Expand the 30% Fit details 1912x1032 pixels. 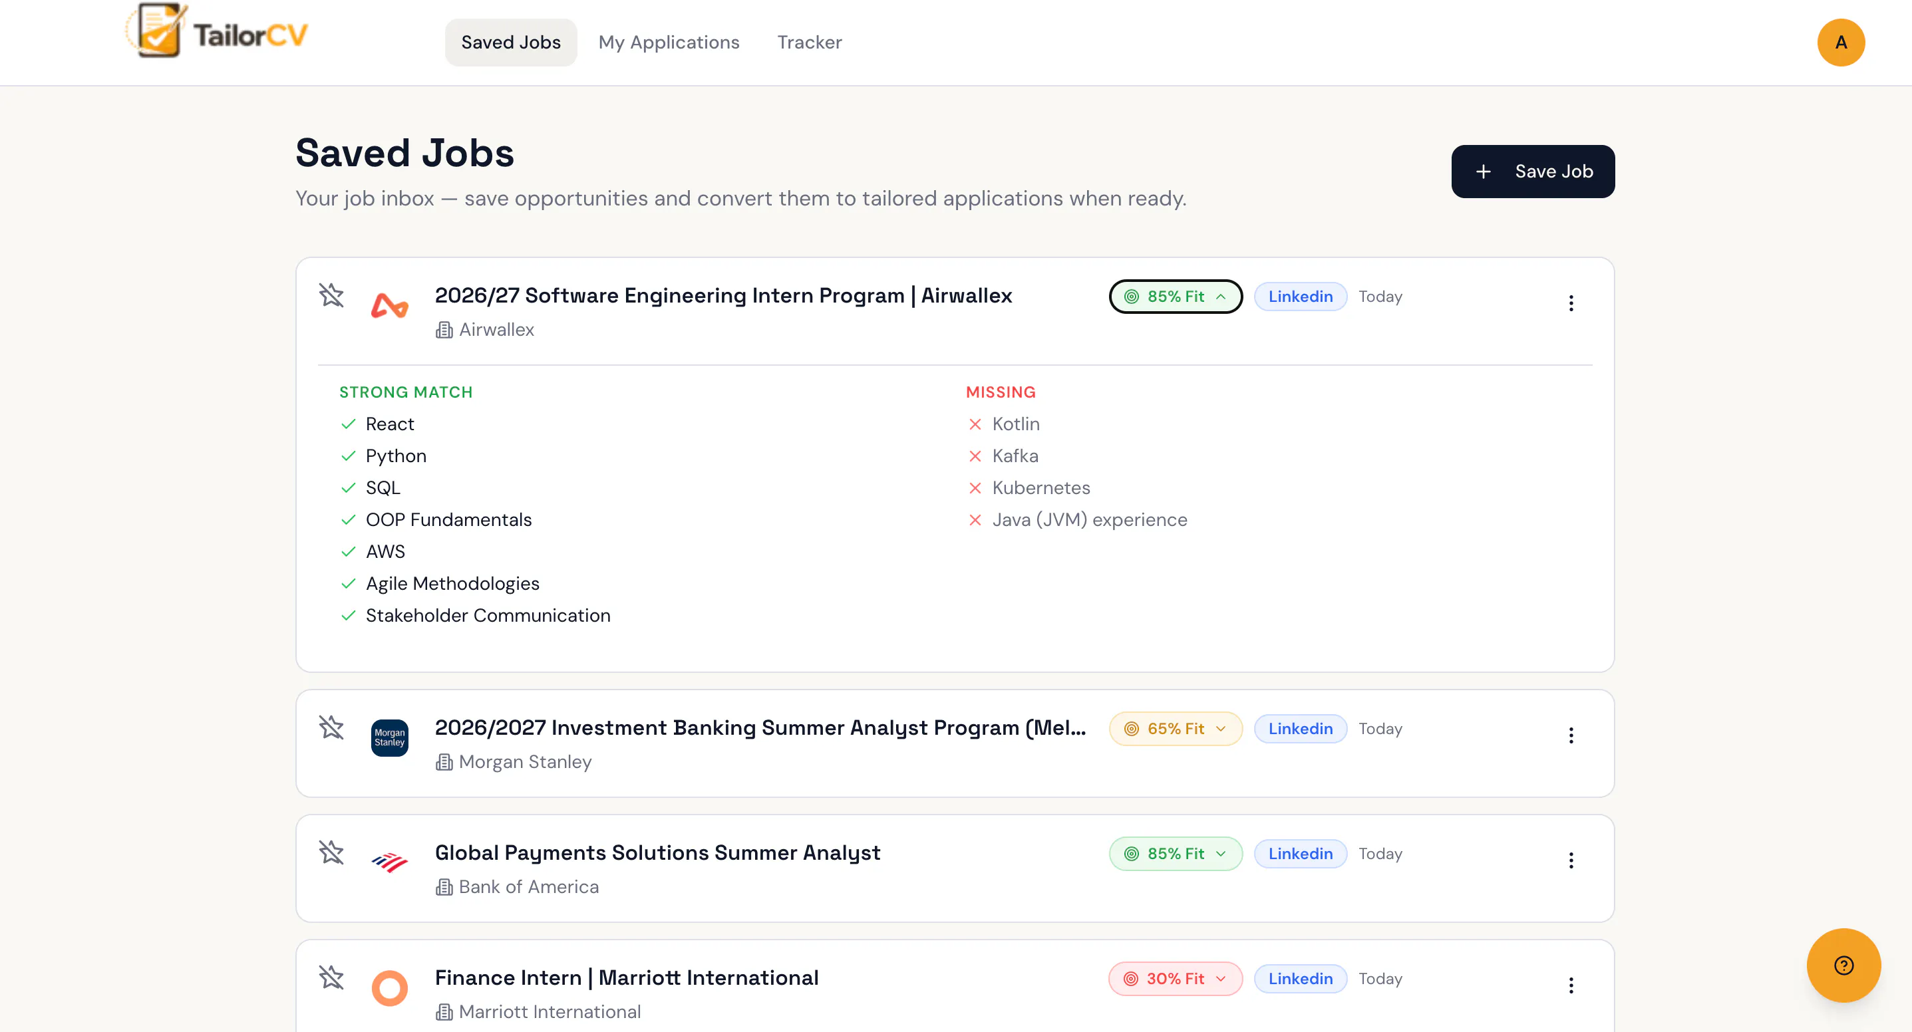(1176, 979)
